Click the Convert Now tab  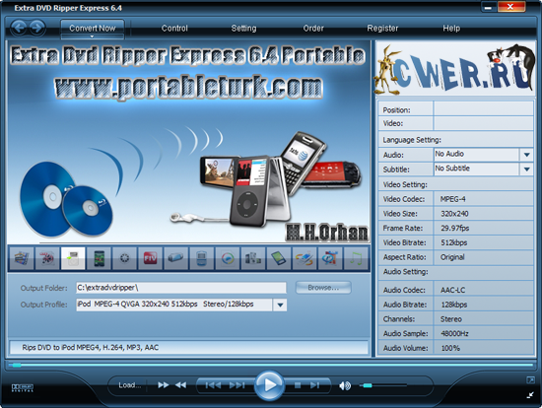(93, 28)
